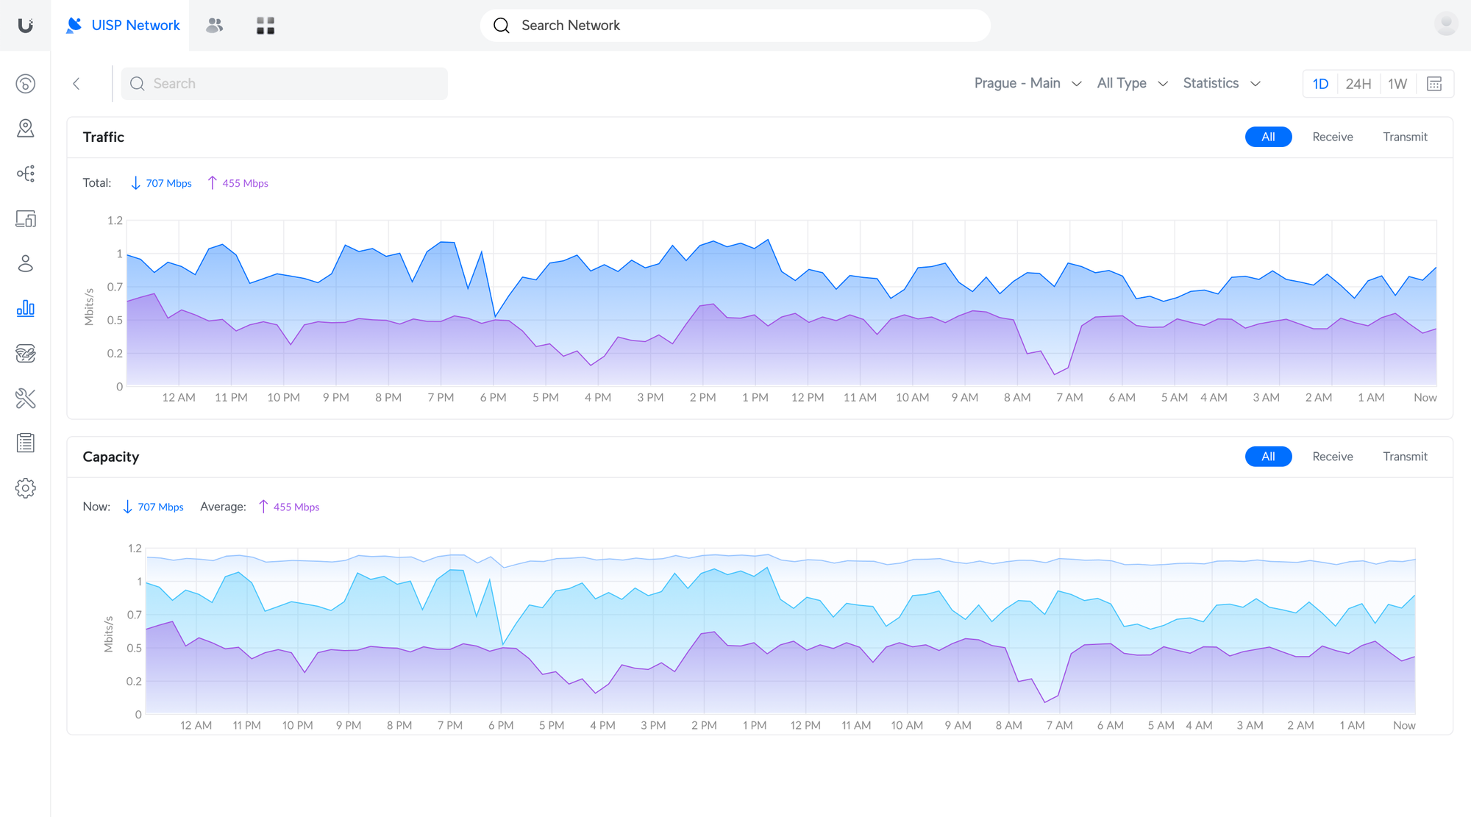This screenshot has width=1471, height=817.
Task: Select Transmit in Traffic panel
Action: (x=1404, y=137)
